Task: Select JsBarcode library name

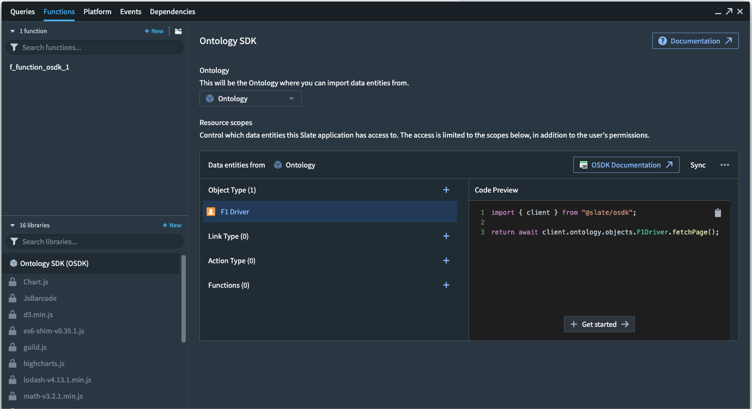Action: pos(40,298)
